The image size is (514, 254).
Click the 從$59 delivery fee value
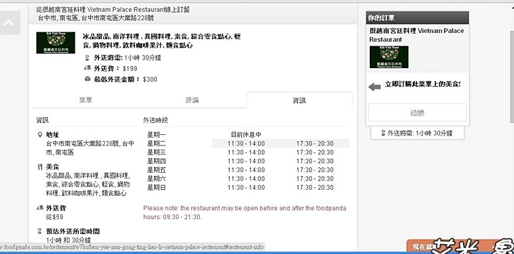tap(55, 217)
